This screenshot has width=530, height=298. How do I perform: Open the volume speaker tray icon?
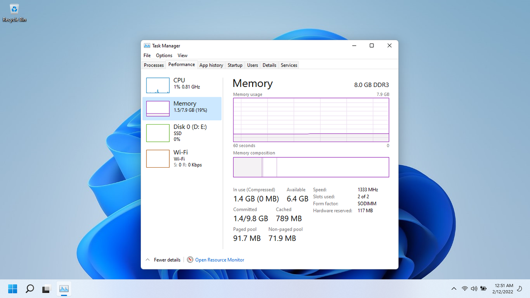(x=474, y=288)
